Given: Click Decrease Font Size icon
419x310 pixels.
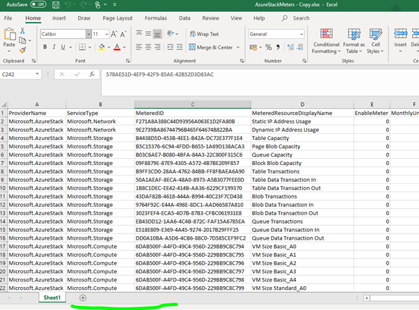Looking at the screenshot, I should (123, 34).
